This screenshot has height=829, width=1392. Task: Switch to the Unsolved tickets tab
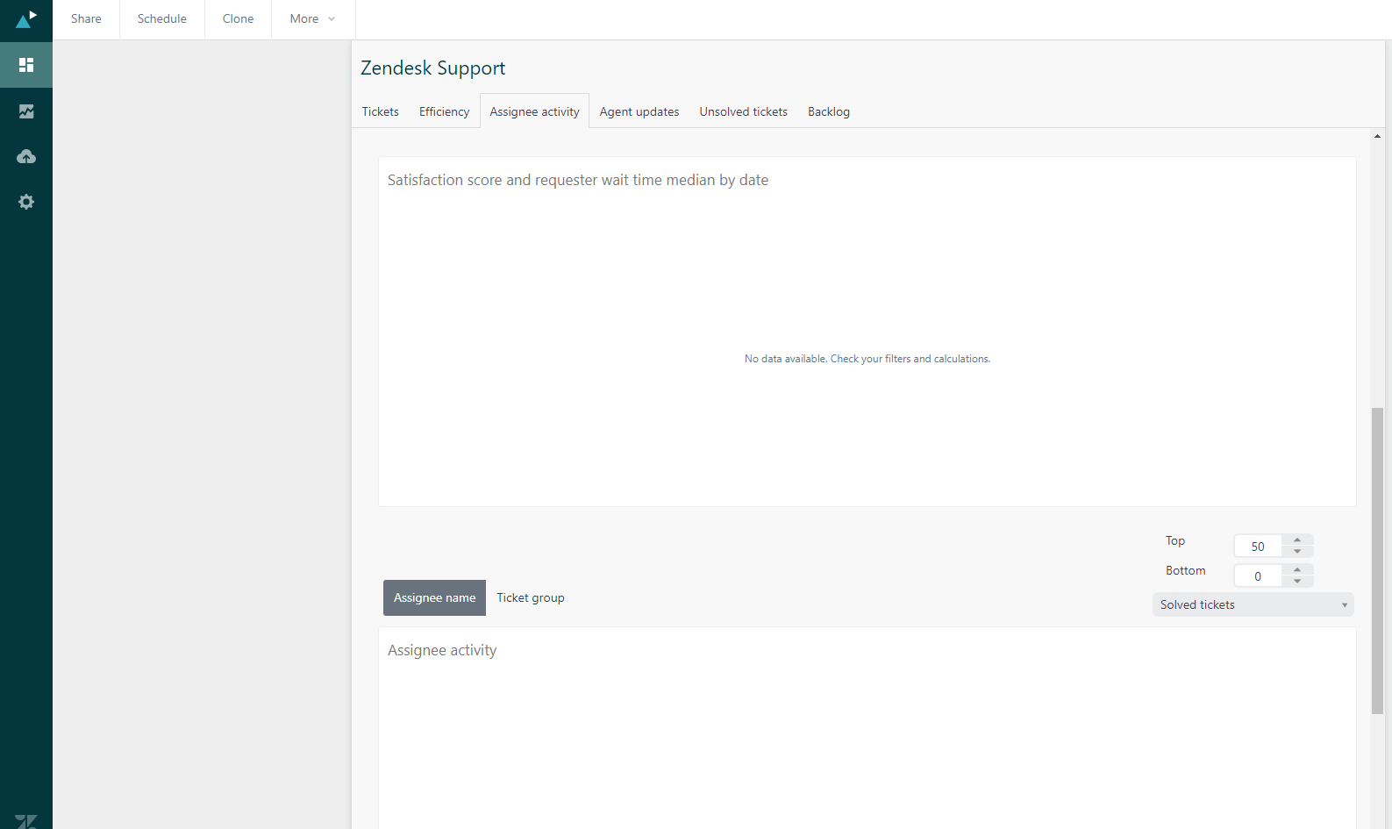coord(743,111)
